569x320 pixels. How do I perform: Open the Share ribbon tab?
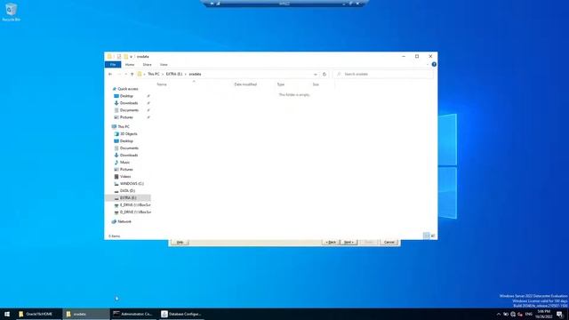[147, 65]
